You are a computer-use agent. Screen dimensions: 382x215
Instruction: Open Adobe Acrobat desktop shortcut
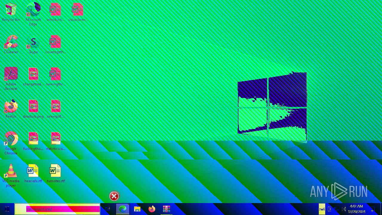click(11, 79)
